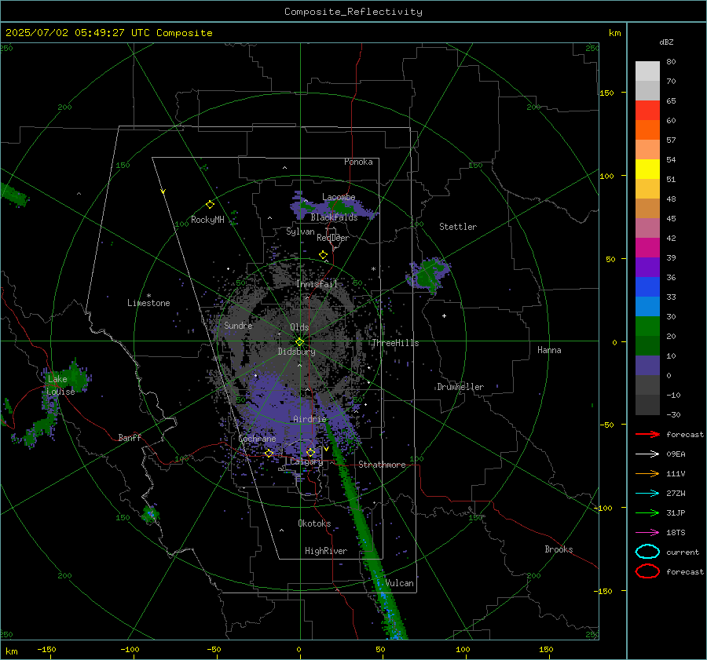The height and width of the screenshot is (660, 707).
Task: Click the magenta 39-42 dBZ color swatch
Action: pyautogui.click(x=647, y=248)
